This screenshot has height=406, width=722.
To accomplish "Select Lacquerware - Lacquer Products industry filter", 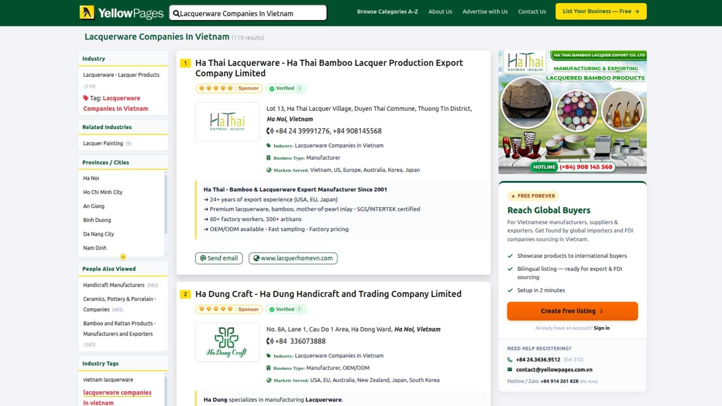I will (x=121, y=75).
